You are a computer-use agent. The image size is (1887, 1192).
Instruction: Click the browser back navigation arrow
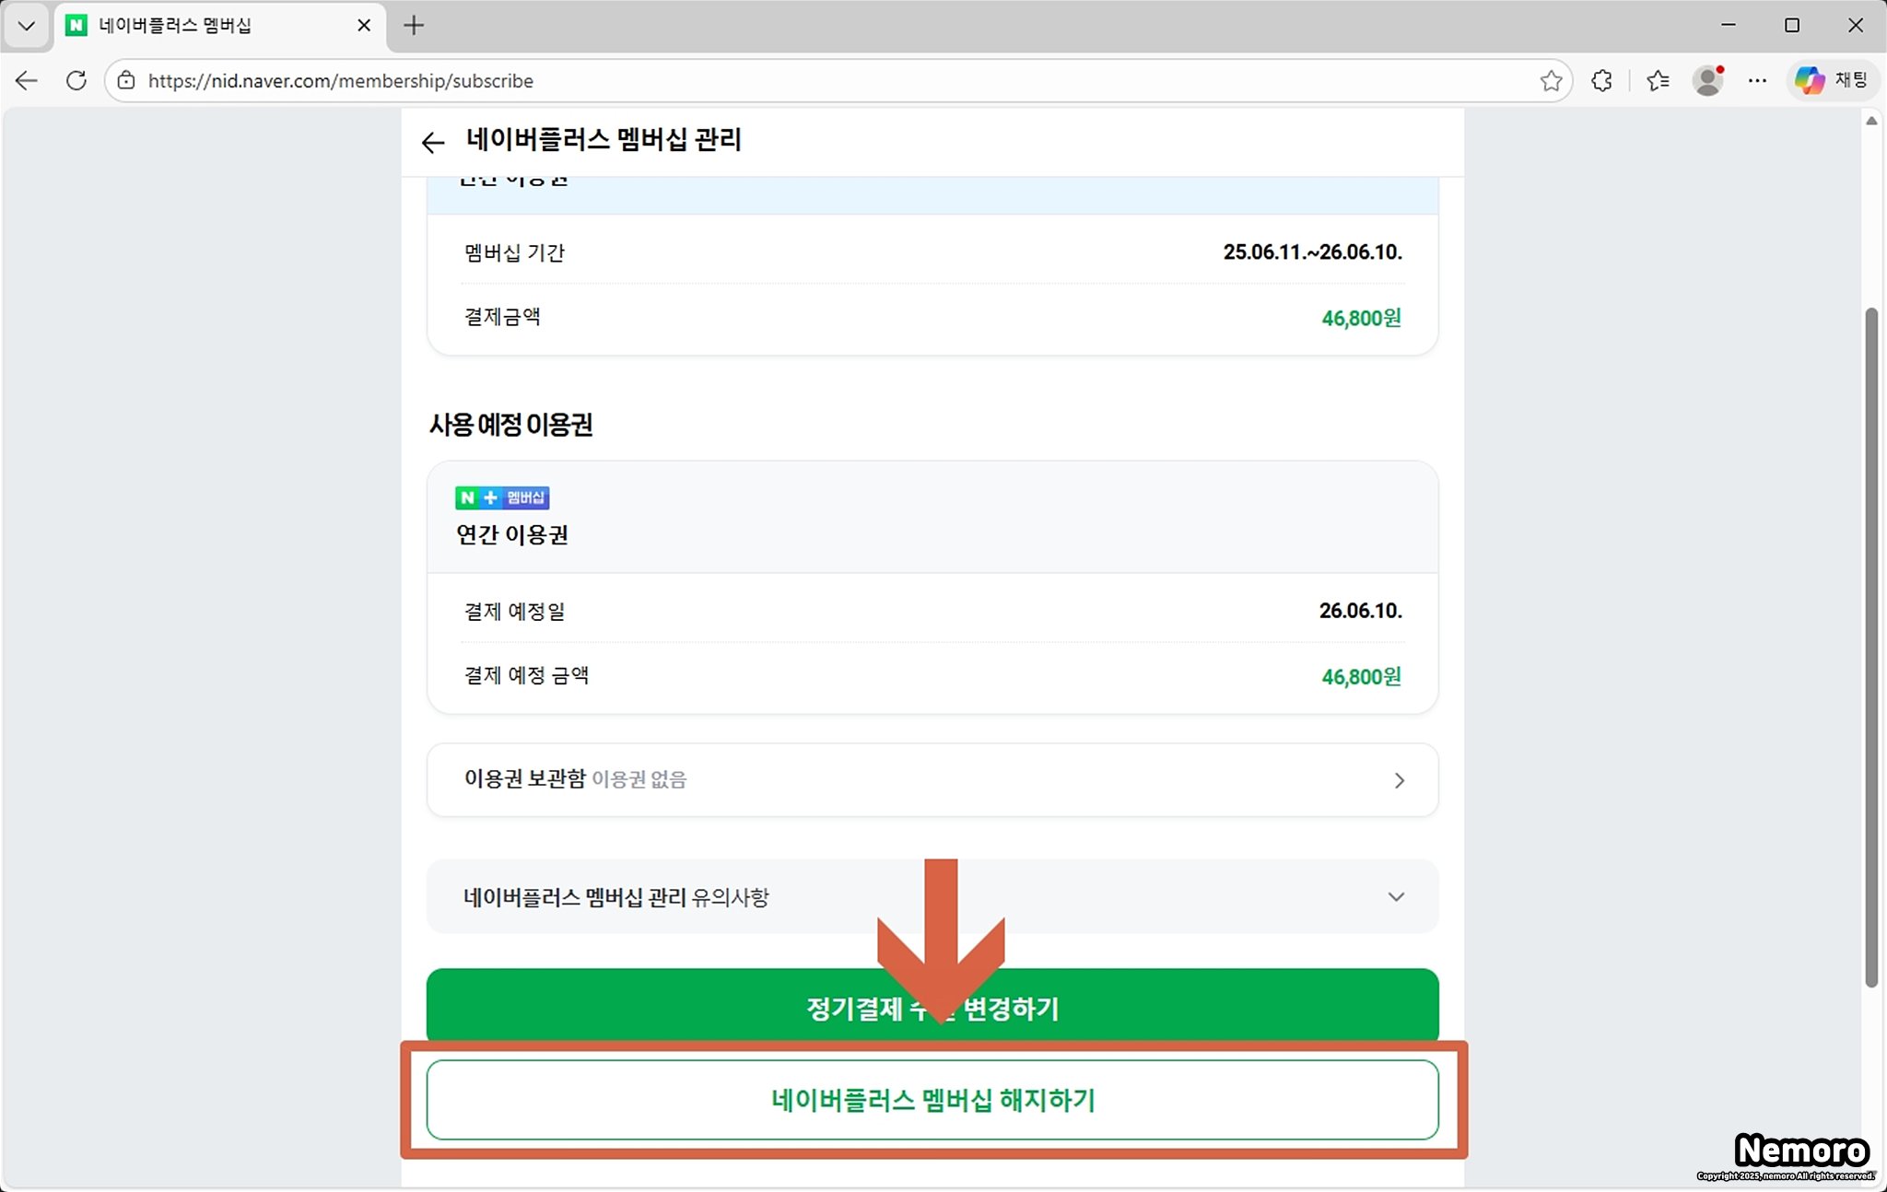pos(27,81)
